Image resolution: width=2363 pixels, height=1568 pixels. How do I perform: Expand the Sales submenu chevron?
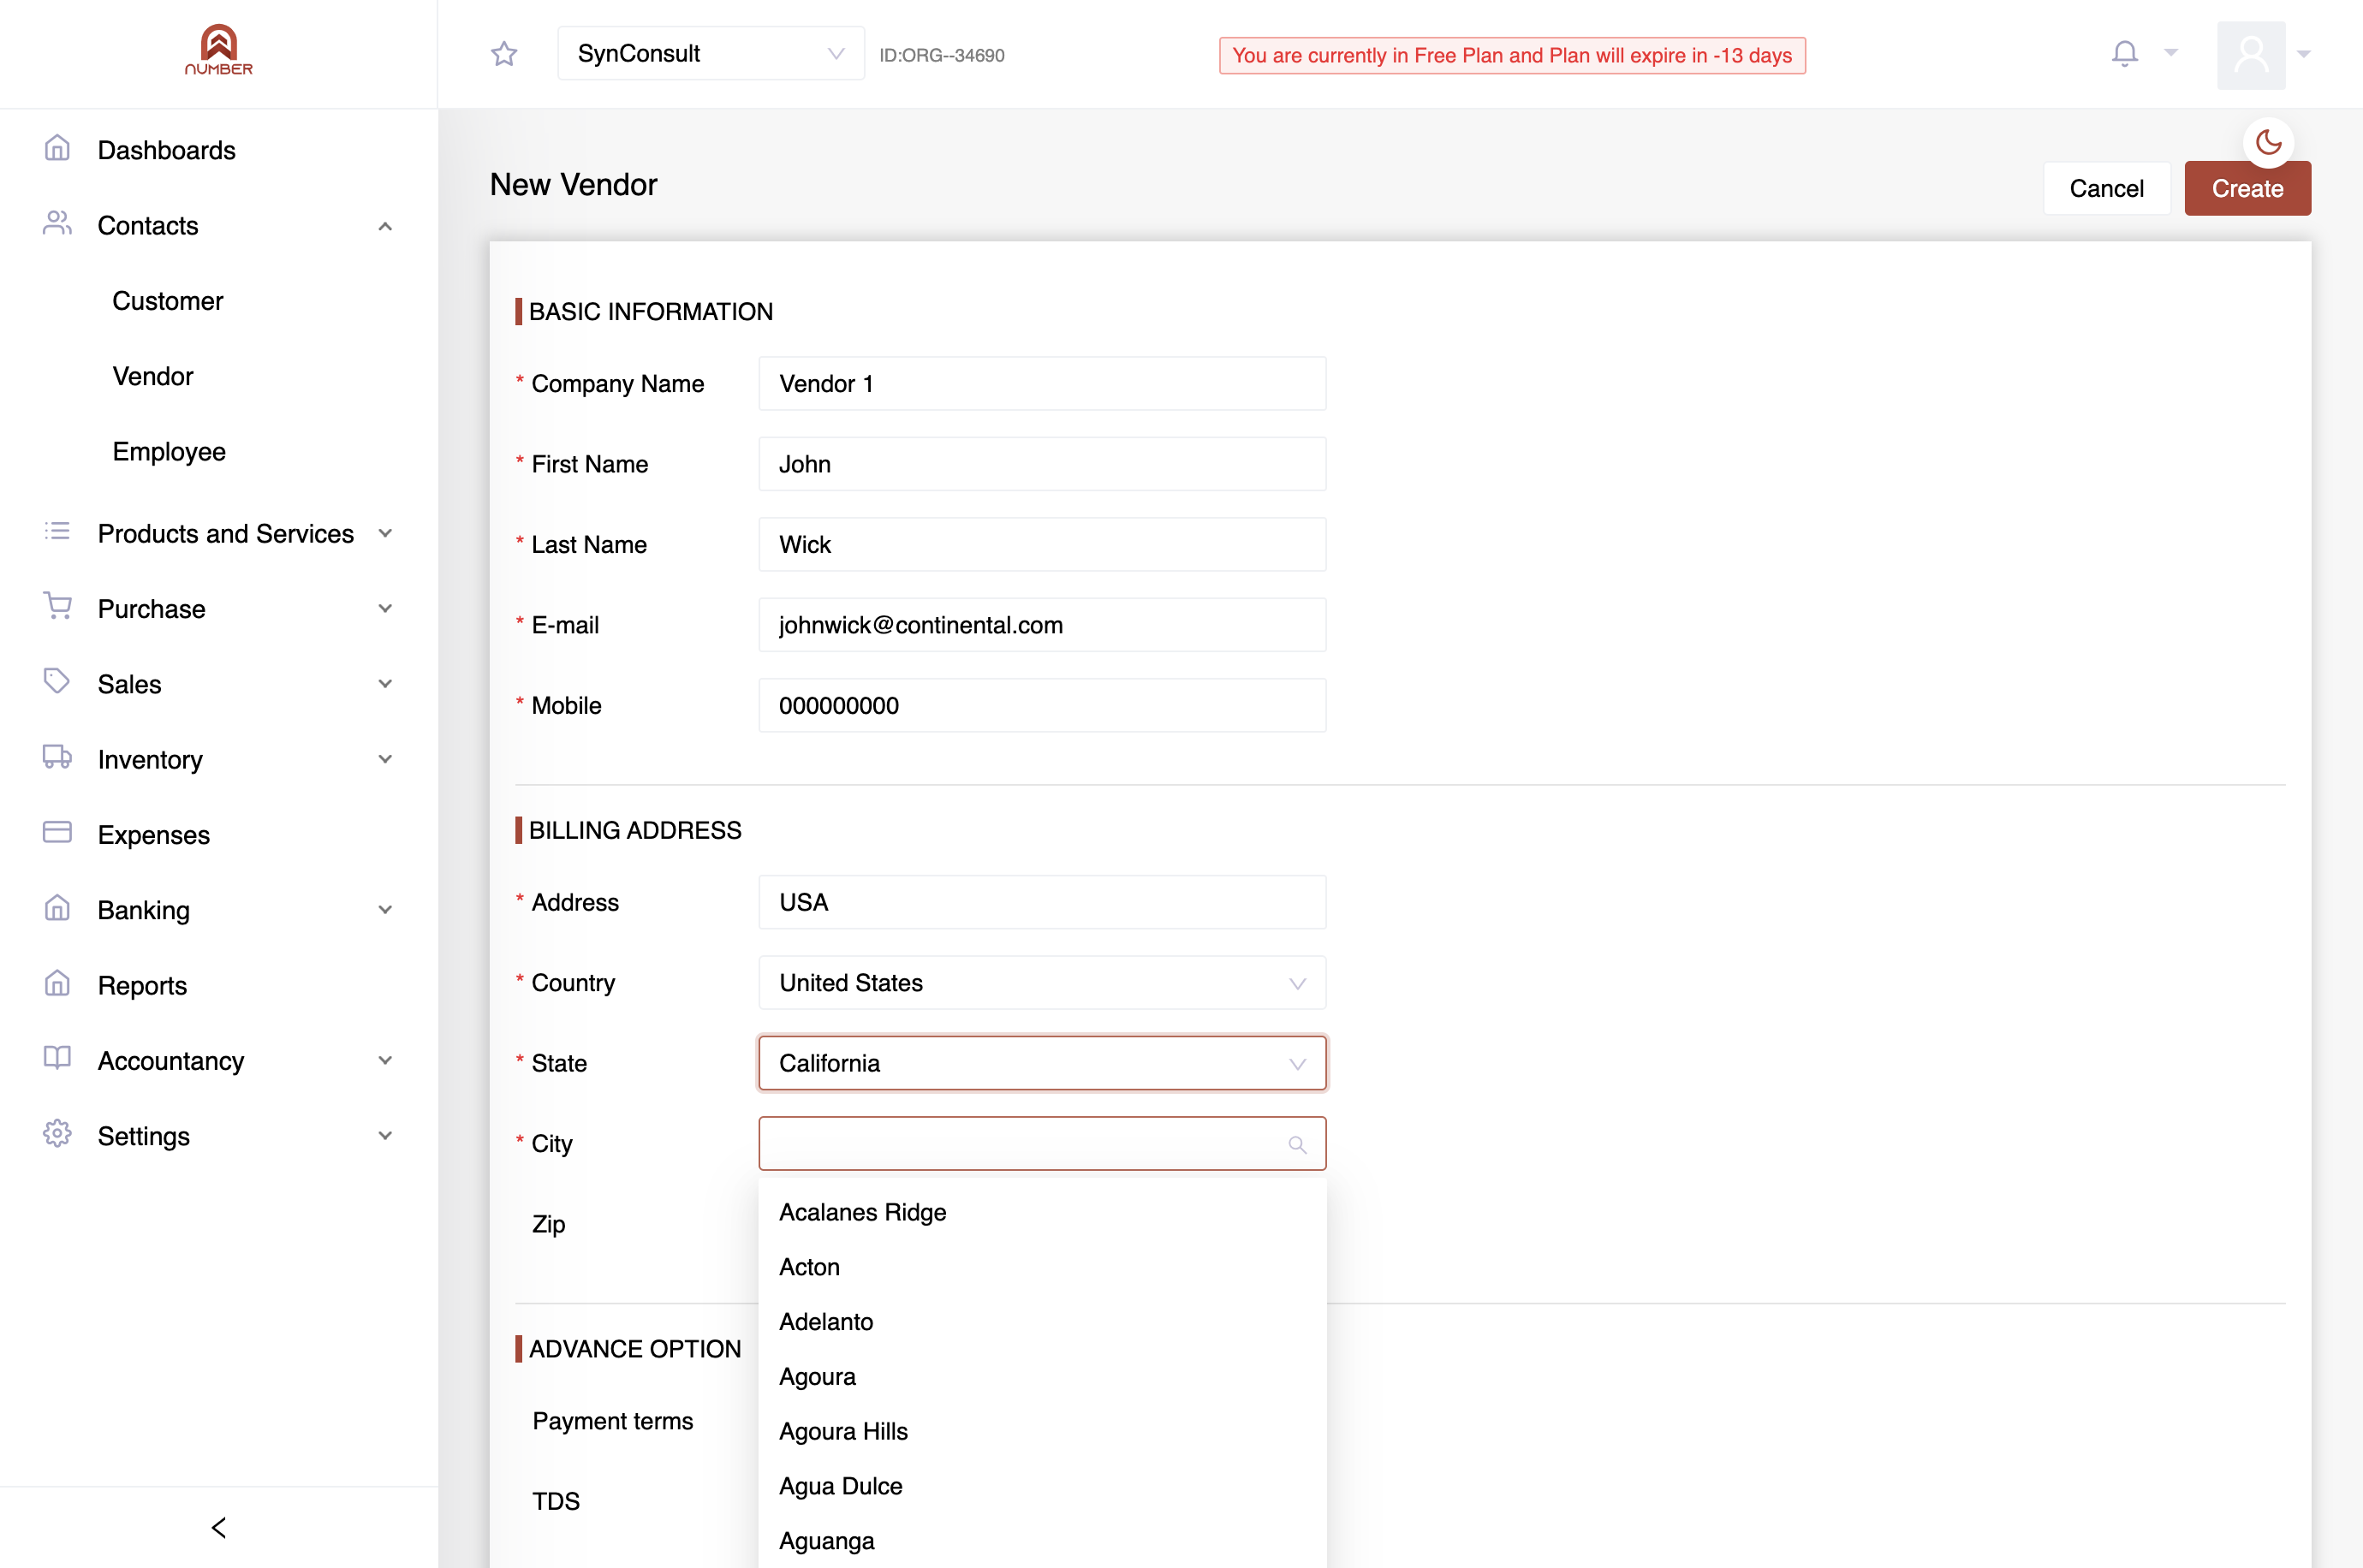pyautogui.click(x=385, y=684)
